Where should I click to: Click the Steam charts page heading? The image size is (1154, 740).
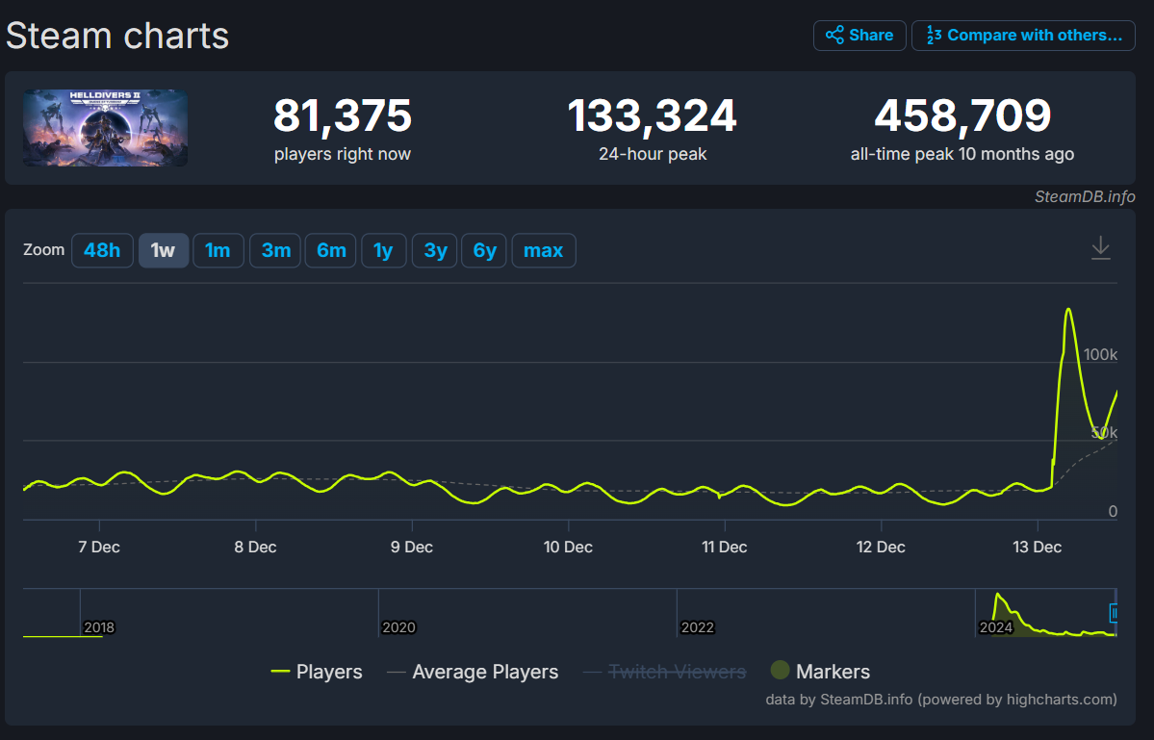(116, 36)
